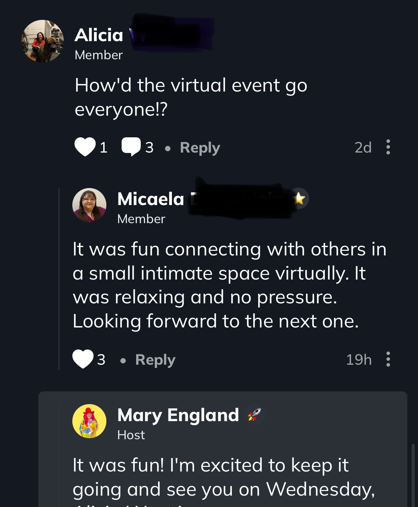This screenshot has width=418, height=507.
Task: Click the reply count on Alicia's comment
Action: coord(149,148)
